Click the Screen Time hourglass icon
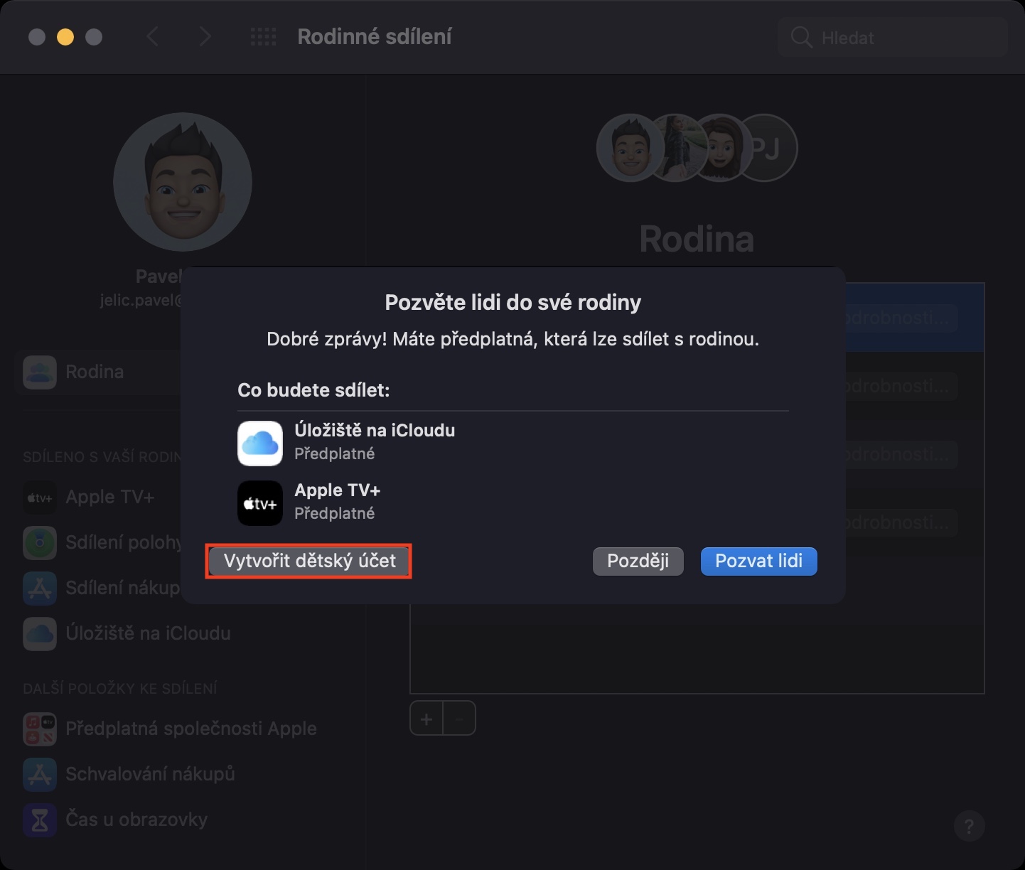 [x=40, y=820]
